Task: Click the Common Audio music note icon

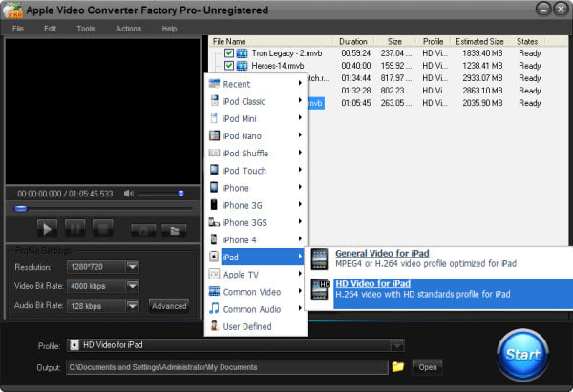Action: (214, 308)
